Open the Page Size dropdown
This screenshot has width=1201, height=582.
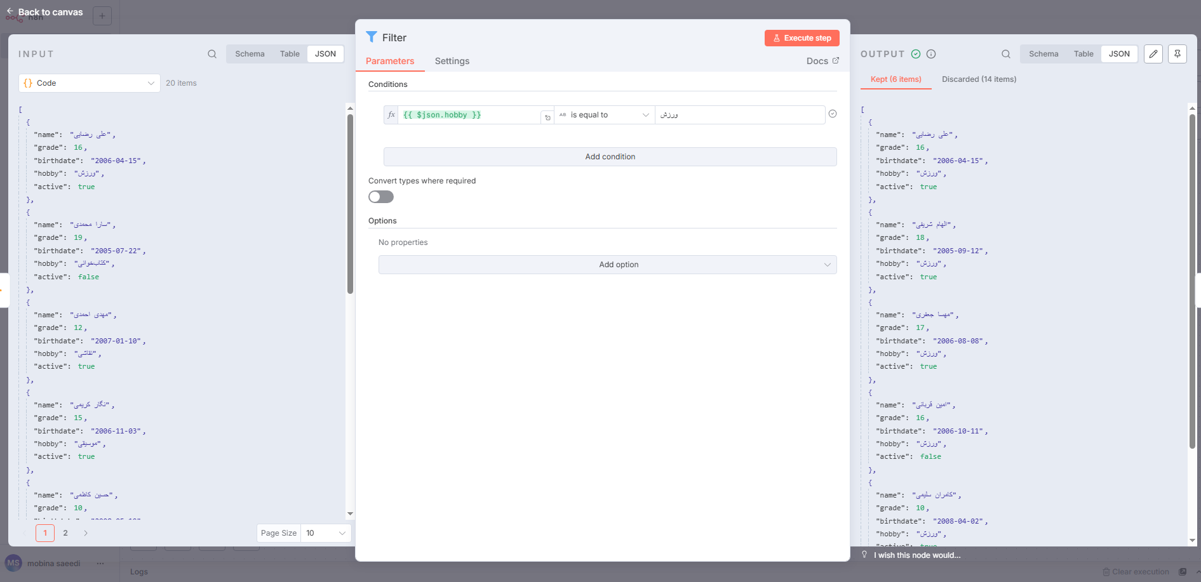(x=326, y=533)
